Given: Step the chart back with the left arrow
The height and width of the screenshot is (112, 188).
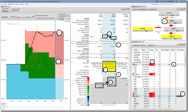Looking at the screenshot, I should (13, 17).
